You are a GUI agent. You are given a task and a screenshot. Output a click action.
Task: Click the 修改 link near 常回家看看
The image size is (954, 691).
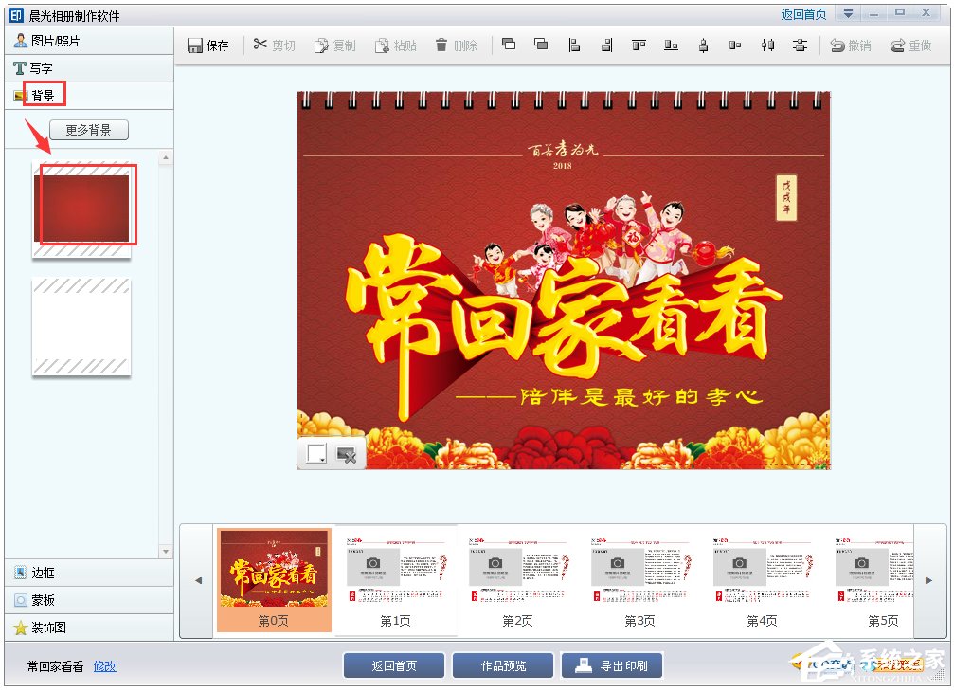[104, 666]
